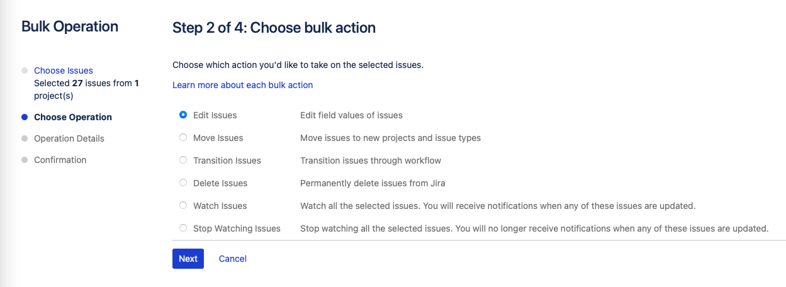Click the Delete Issues label
Image resolution: width=786 pixels, height=287 pixels.
point(220,183)
